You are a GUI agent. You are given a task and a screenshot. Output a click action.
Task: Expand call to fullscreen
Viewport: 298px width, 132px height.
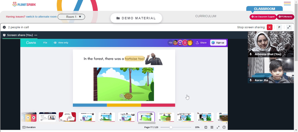(289, 27)
